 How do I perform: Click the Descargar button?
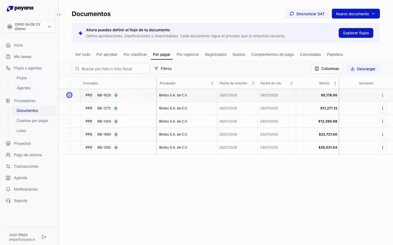pos(363,69)
